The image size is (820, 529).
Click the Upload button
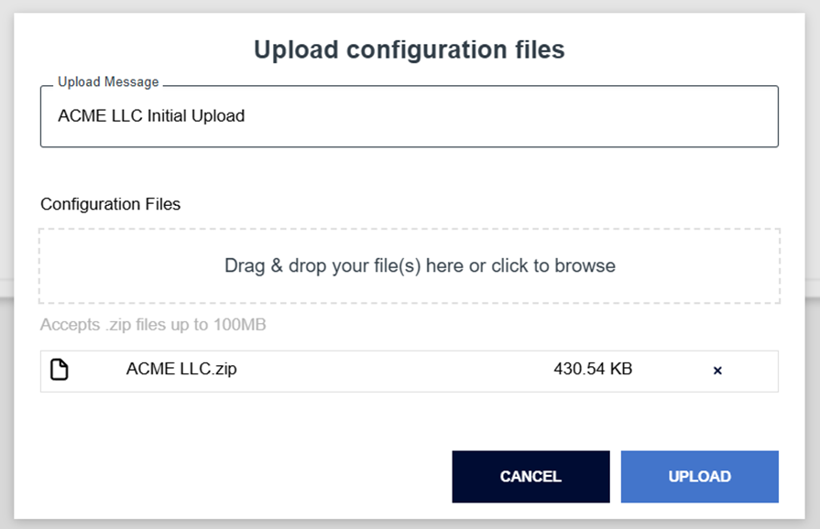[x=699, y=476]
